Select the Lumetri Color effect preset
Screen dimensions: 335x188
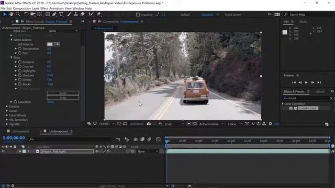pos(308,108)
